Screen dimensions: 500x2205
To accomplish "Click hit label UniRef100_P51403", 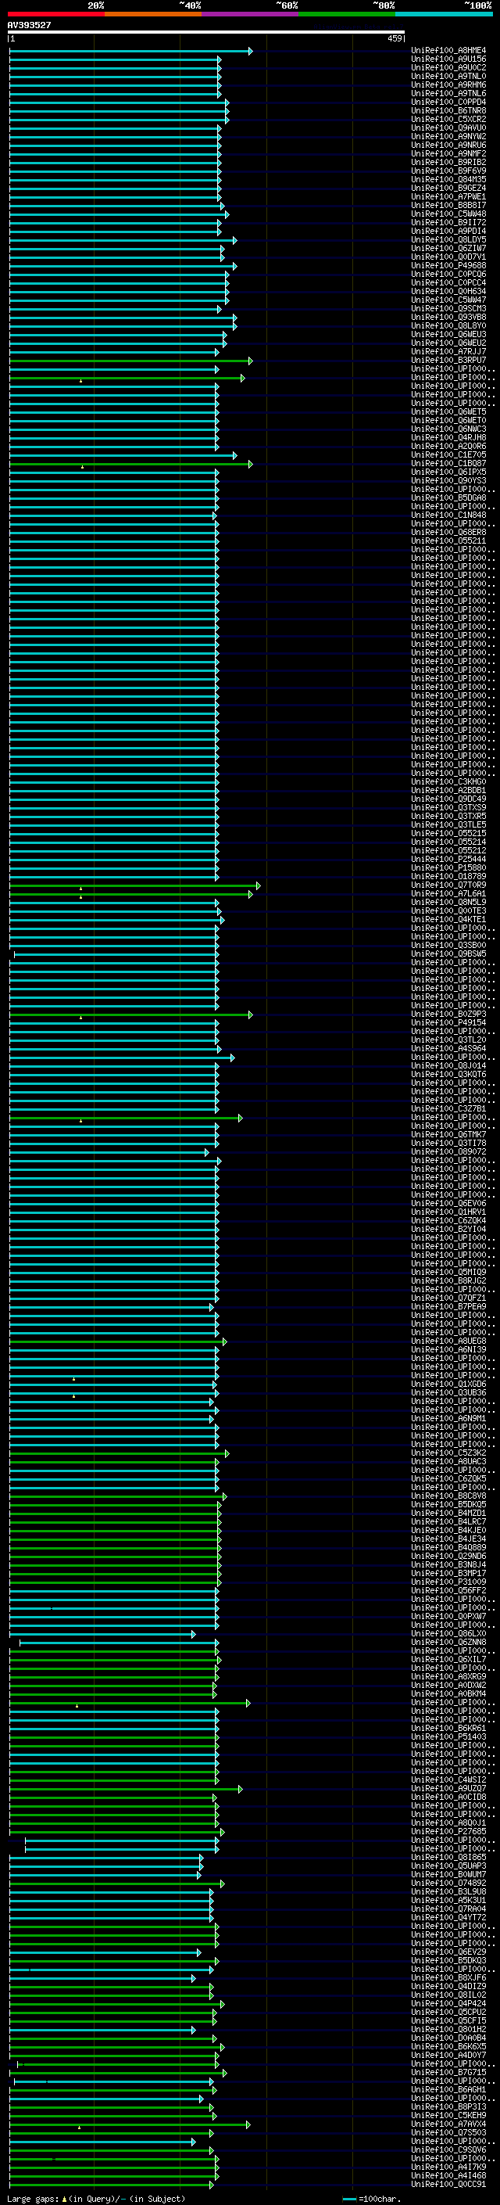I will (448, 1736).
